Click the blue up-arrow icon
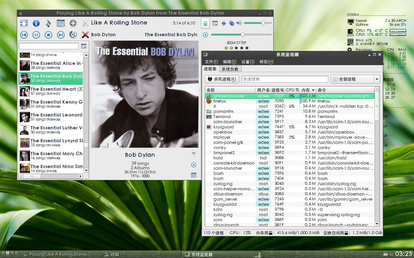Viewport: 414px width, 258px height. (223, 23)
